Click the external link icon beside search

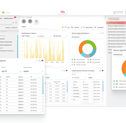click(x=13, y=23)
